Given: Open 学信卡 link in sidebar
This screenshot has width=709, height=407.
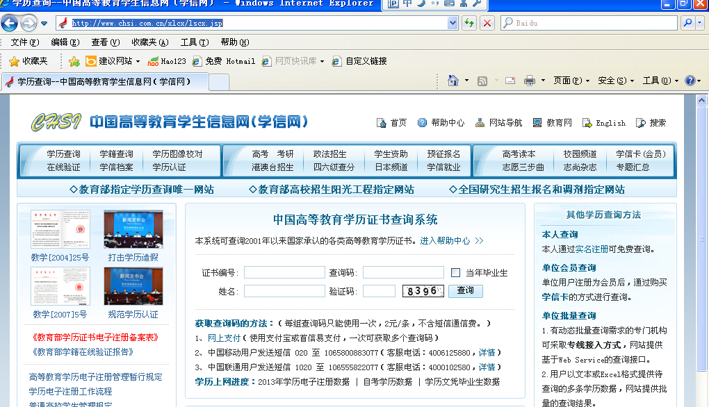Looking at the screenshot, I should 555,297.
